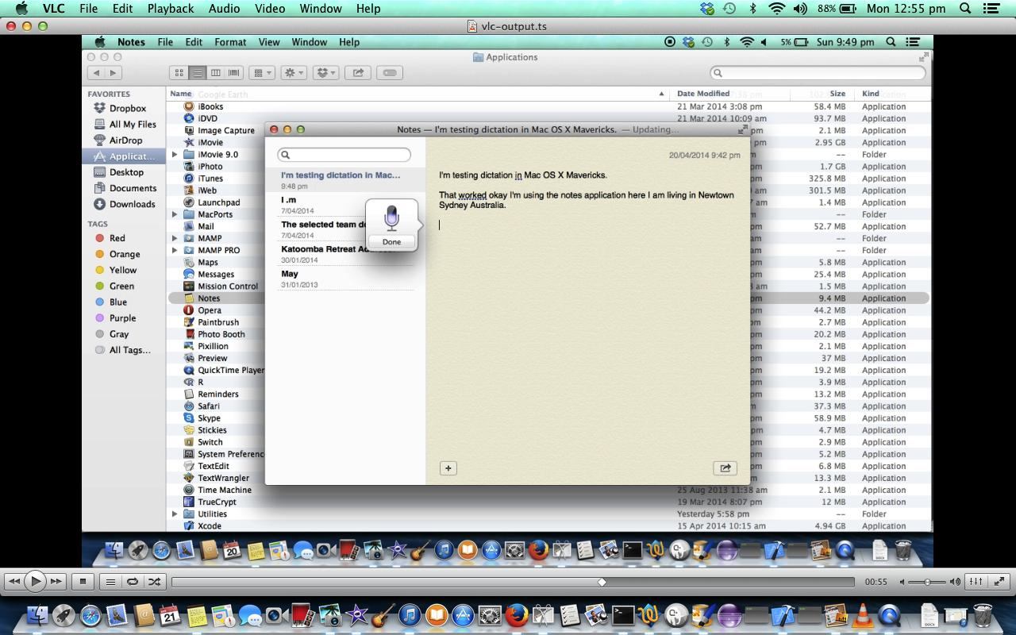Set maximum volume with VLC loud speaker icon

[x=955, y=582]
